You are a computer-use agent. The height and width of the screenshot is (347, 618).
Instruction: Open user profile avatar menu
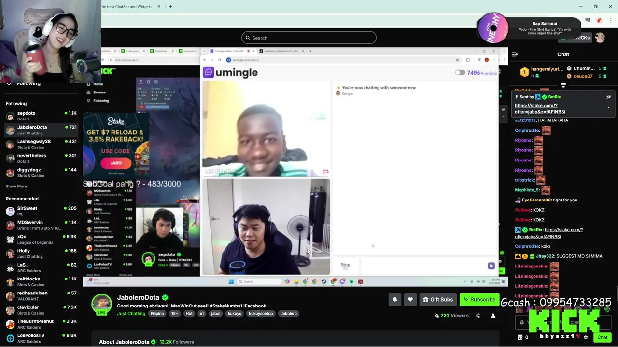(600, 38)
